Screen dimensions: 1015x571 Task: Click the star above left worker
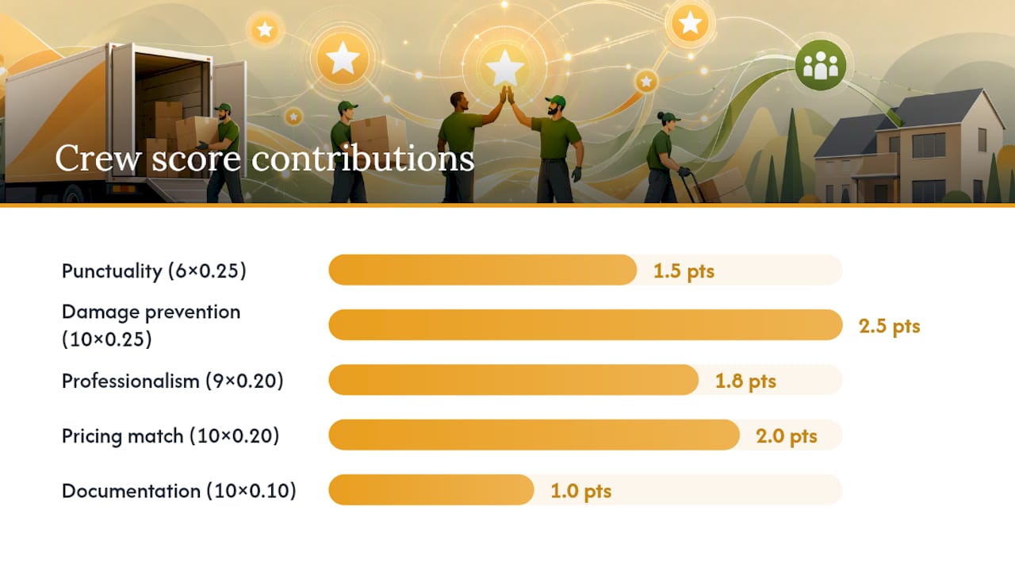(343, 59)
